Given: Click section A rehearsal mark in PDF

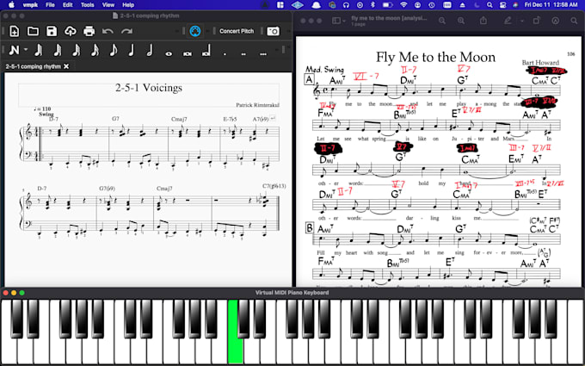Looking at the screenshot, I should [x=310, y=79].
